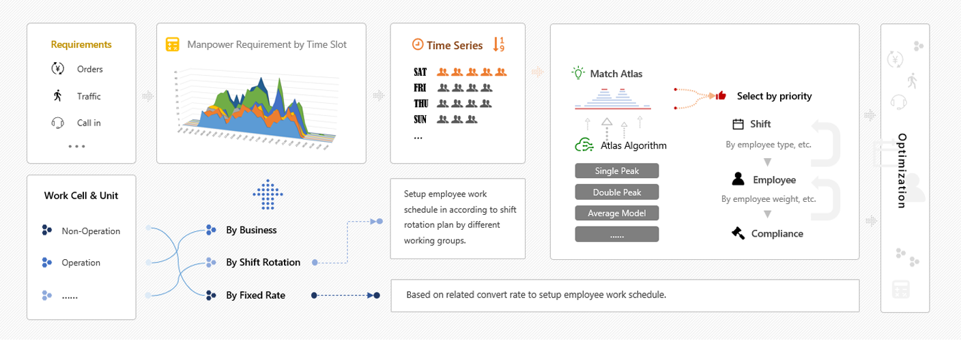The height and width of the screenshot is (341, 961).
Task: Click the Call in headset icon
Action: point(57,123)
